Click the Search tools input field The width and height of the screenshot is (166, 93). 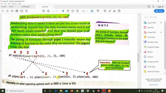click(x=154, y=17)
